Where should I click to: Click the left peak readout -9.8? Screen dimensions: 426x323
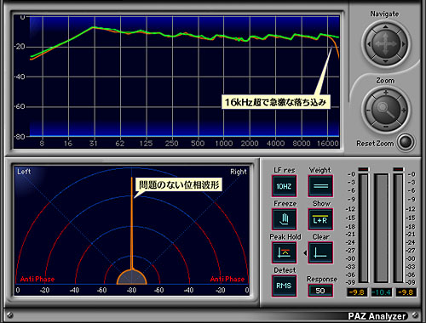click(x=357, y=292)
